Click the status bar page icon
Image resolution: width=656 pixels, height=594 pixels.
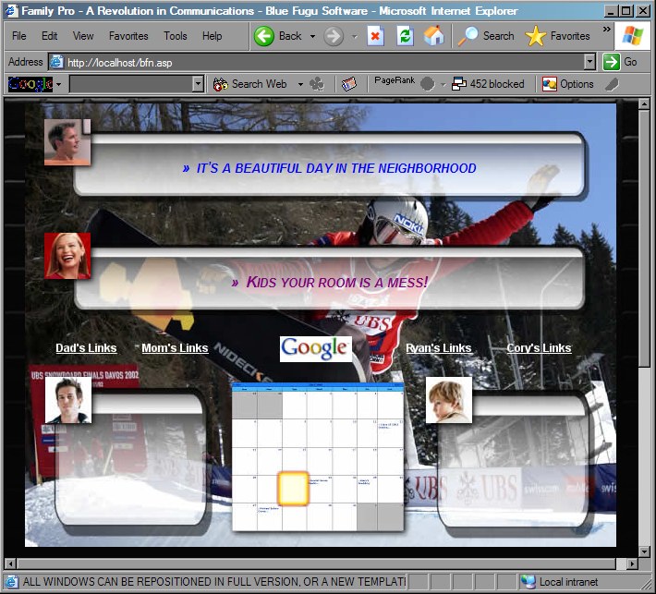(x=11, y=582)
